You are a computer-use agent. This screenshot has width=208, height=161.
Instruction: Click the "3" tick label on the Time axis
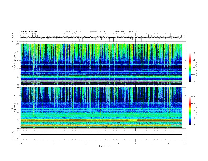tap(70, 143)
